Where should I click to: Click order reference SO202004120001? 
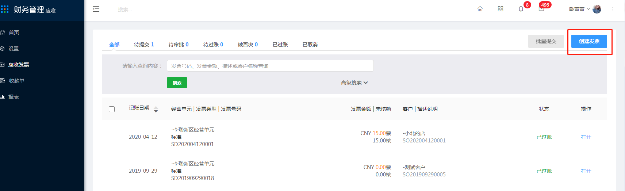click(424, 141)
